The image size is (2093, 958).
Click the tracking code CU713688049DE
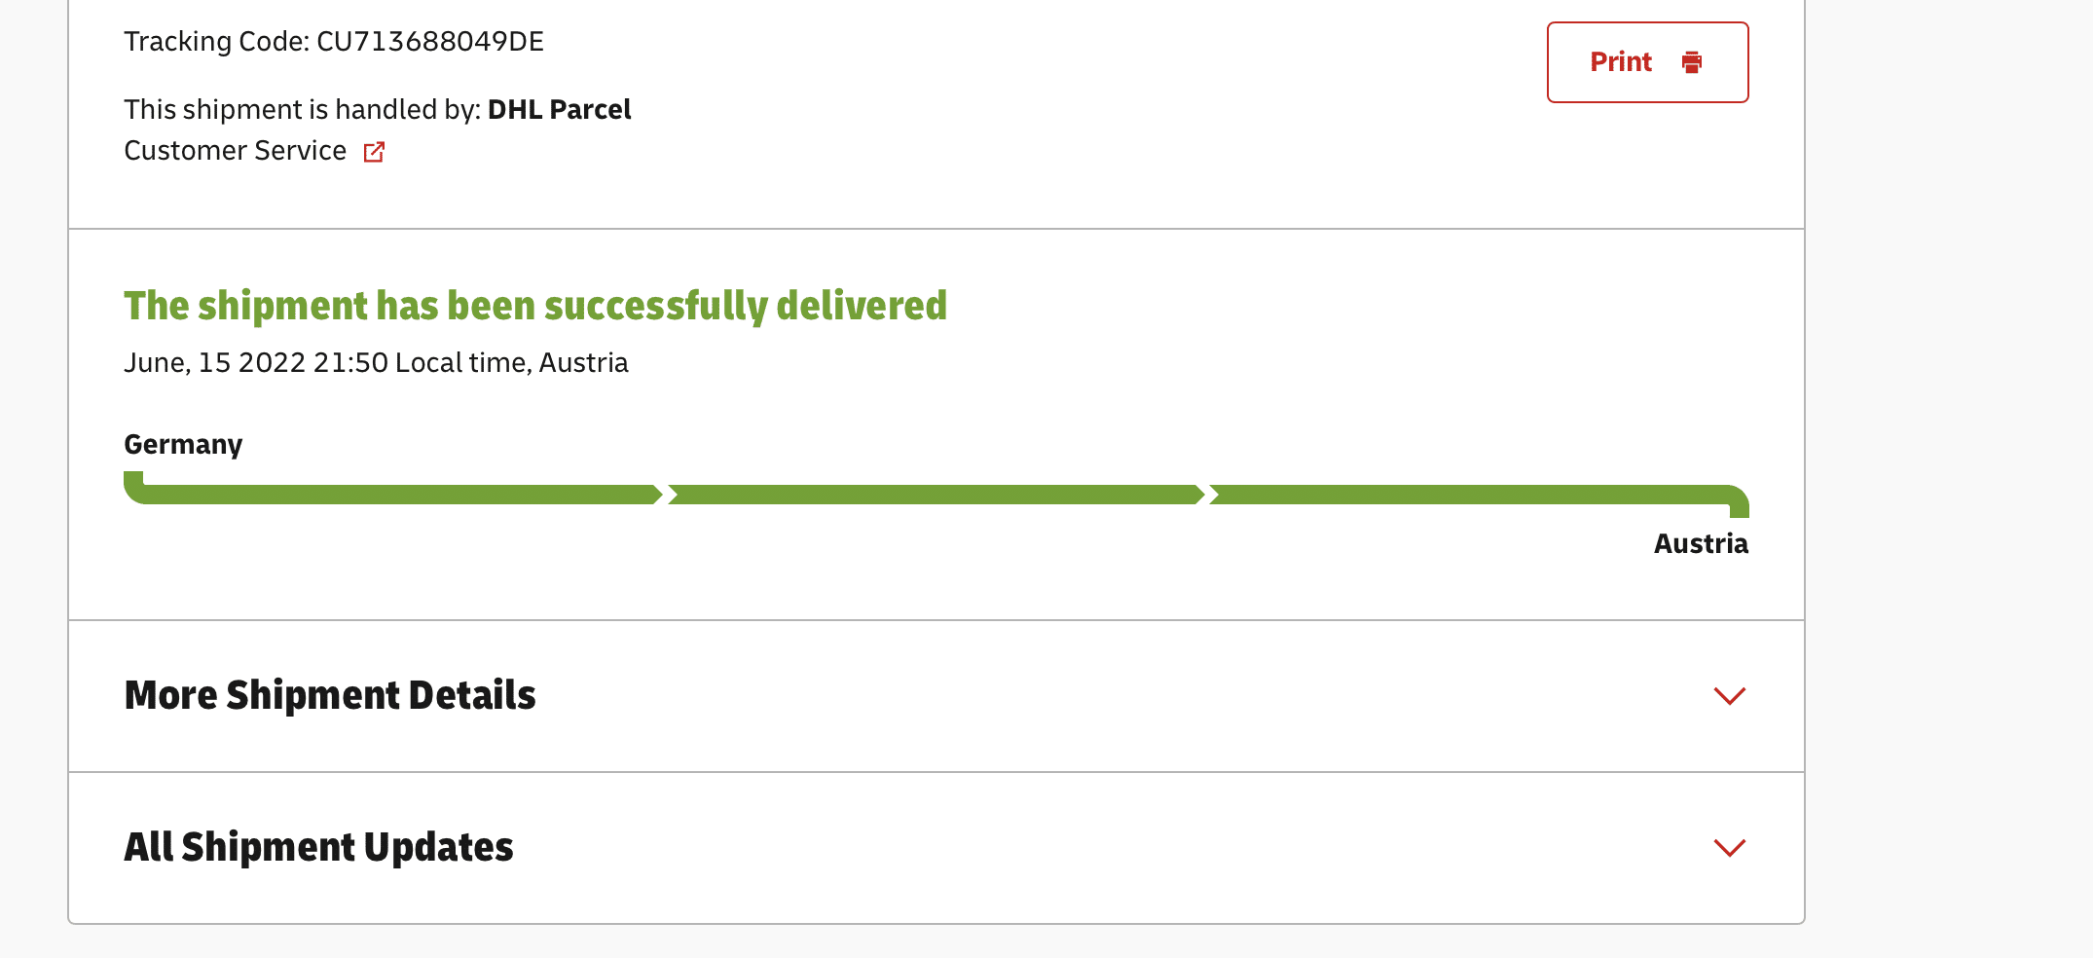coord(429,42)
